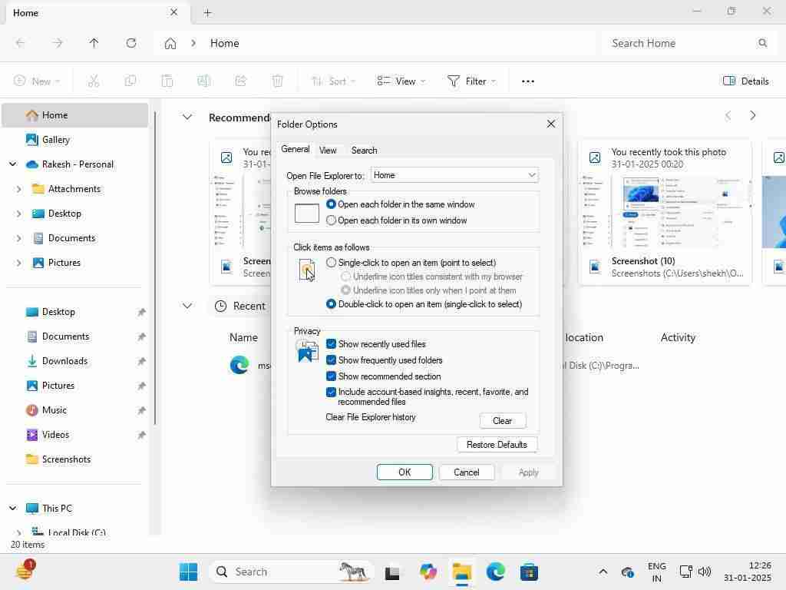Uncheck Show recommended section checkbox
Screen dimensions: 786x590
(x=332, y=376)
